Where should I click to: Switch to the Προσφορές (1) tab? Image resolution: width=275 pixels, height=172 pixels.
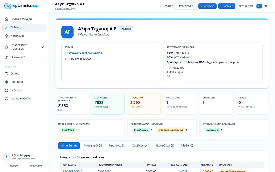coord(93,146)
